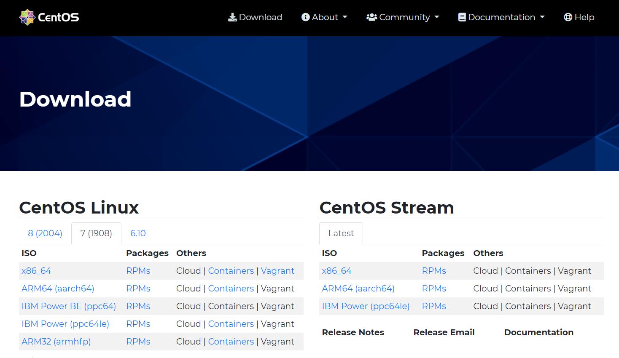Expand the Community dropdown caret

point(437,17)
